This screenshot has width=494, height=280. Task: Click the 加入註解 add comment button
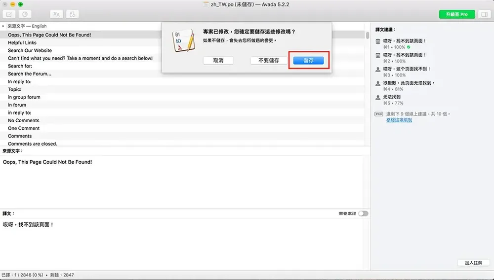tap(474, 263)
